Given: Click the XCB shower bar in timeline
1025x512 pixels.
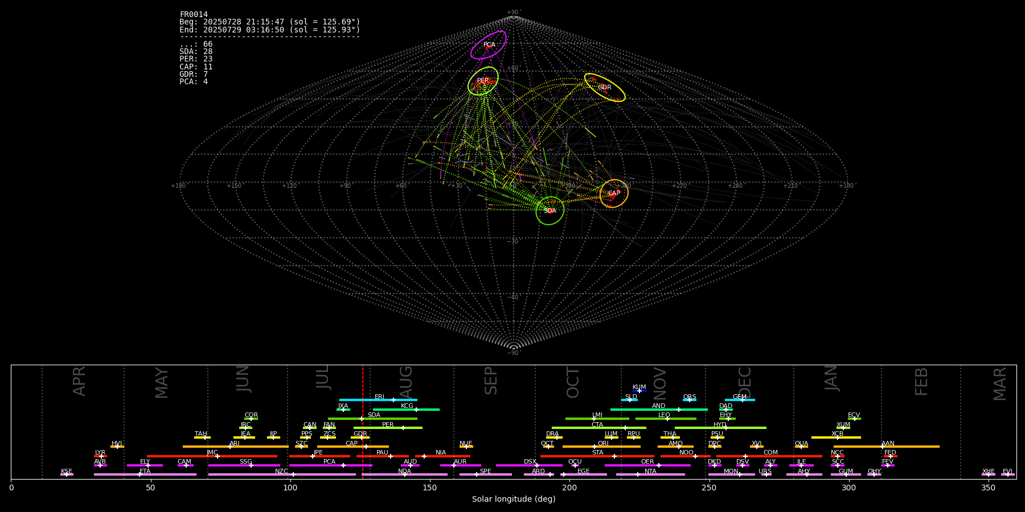Looking at the screenshot, I should [836, 437].
